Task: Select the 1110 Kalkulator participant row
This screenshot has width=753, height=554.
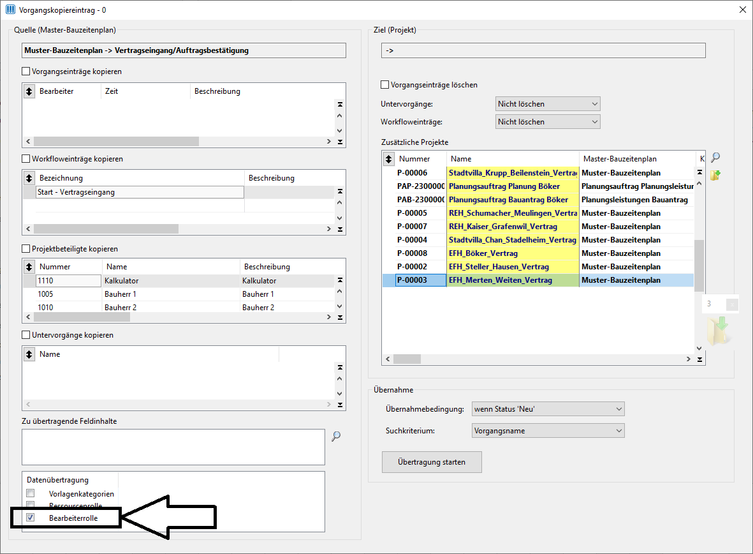Action: click(x=178, y=280)
